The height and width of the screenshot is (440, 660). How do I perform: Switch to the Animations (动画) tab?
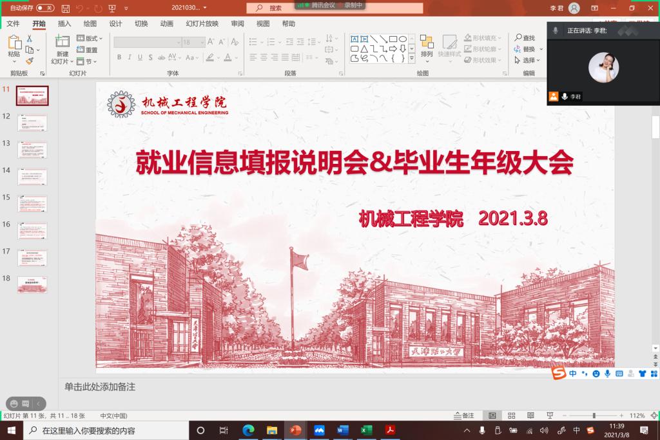point(166,24)
